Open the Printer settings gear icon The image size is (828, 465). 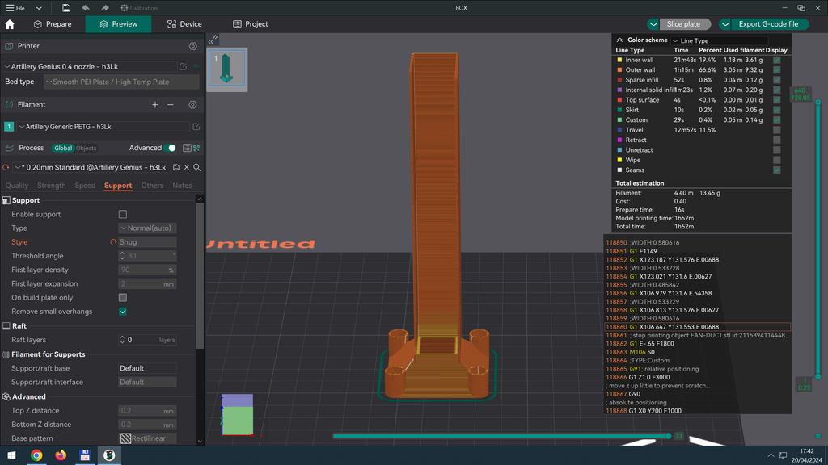(x=192, y=46)
